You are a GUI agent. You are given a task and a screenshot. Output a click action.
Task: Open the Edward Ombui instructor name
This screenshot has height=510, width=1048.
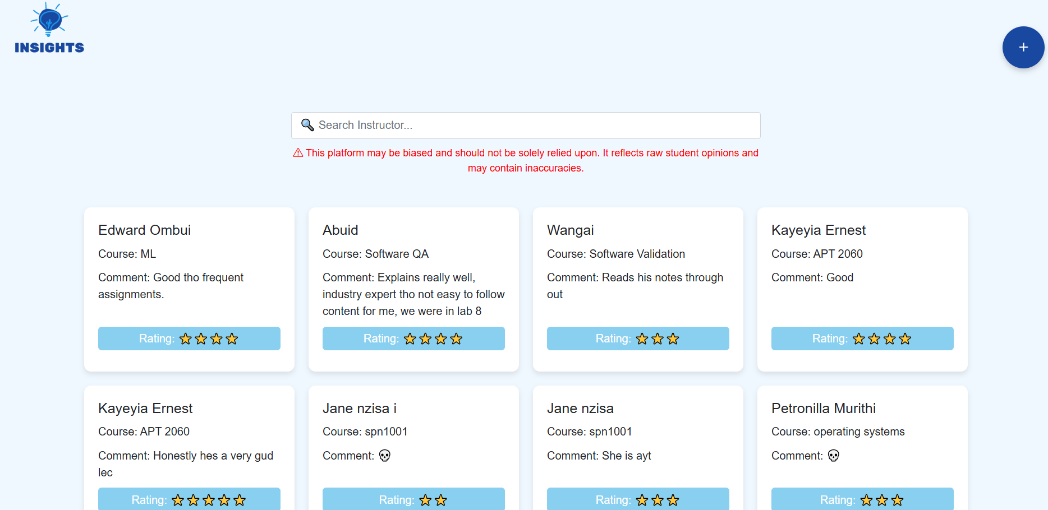pyautogui.click(x=144, y=230)
